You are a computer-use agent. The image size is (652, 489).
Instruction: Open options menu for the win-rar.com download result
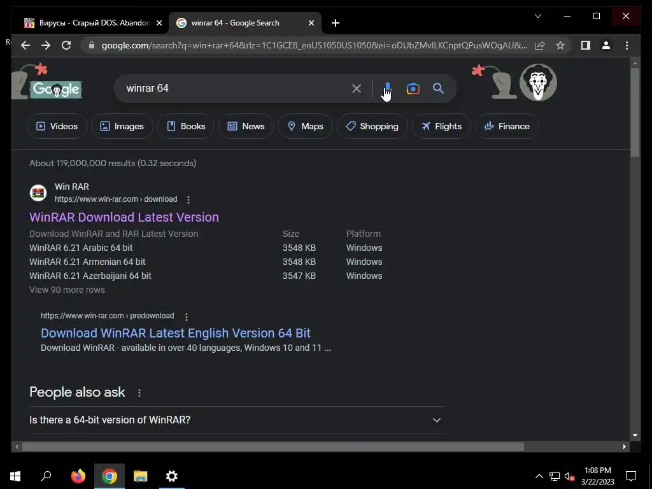click(188, 200)
